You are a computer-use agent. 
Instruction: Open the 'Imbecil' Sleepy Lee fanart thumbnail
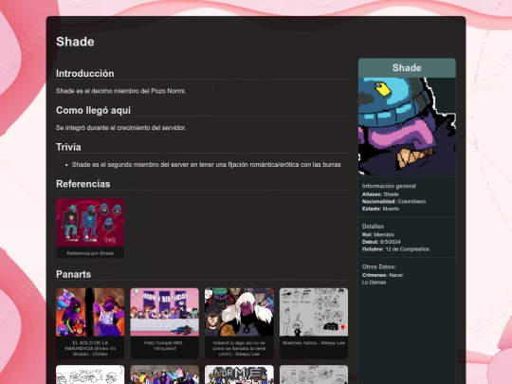tap(239, 312)
